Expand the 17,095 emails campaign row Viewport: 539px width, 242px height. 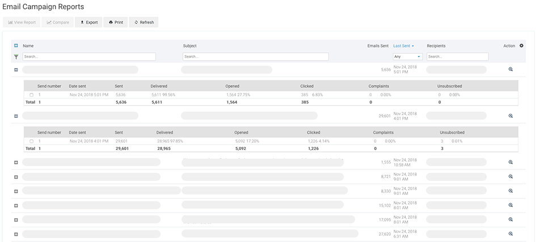pyautogui.click(x=16, y=220)
